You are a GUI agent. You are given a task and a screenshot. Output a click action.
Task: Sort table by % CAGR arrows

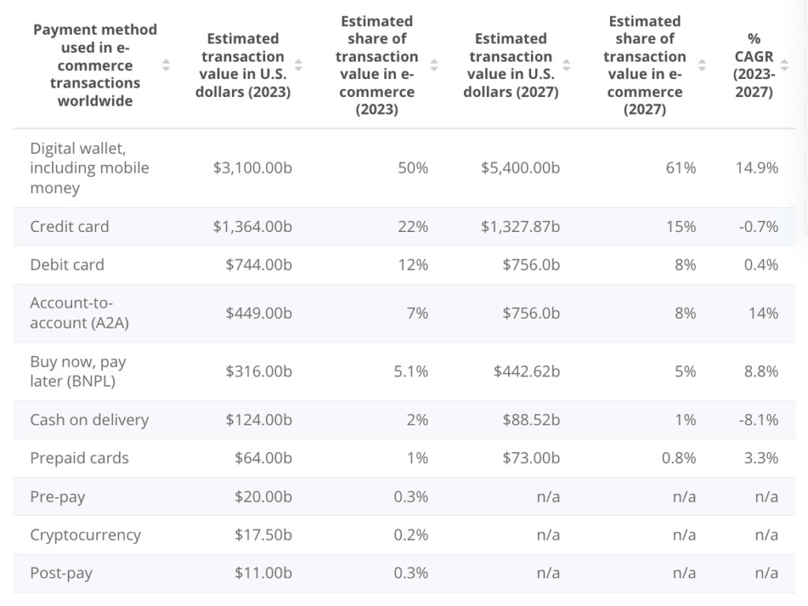coord(784,65)
